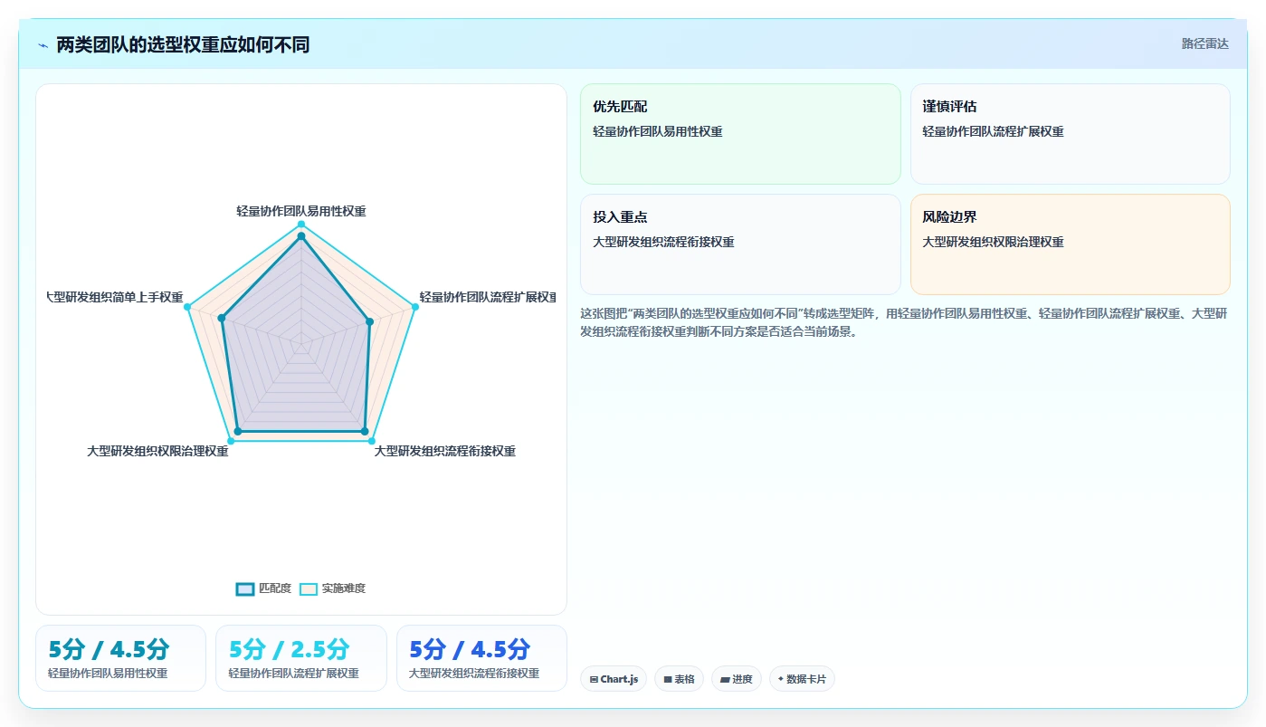Open the 谨慎评估 card
This screenshot has width=1266, height=727.
(x=1070, y=134)
